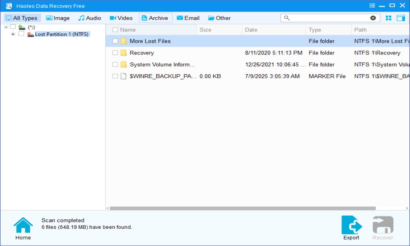Collapse the root (*:) tree node
The width and height of the screenshot is (410, 246).
pos(6,27)
